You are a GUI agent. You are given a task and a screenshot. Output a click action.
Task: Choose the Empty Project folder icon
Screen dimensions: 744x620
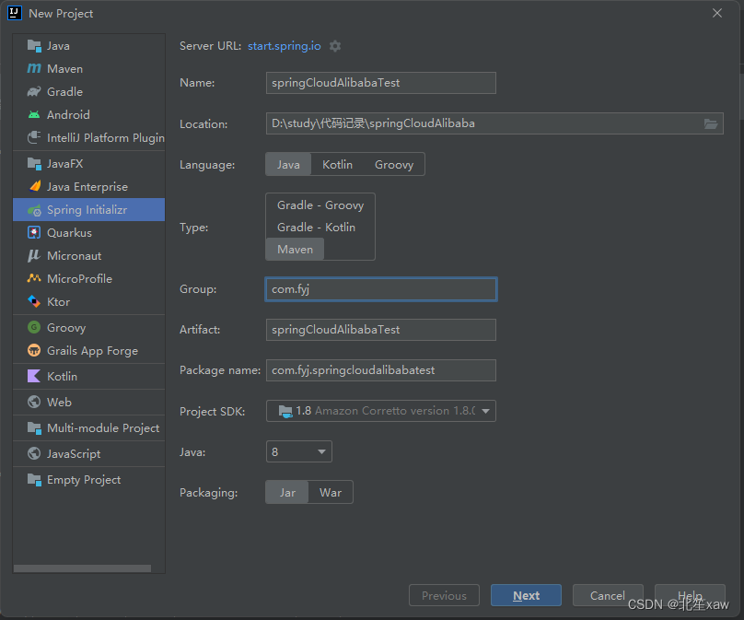(x=34, y=479)
